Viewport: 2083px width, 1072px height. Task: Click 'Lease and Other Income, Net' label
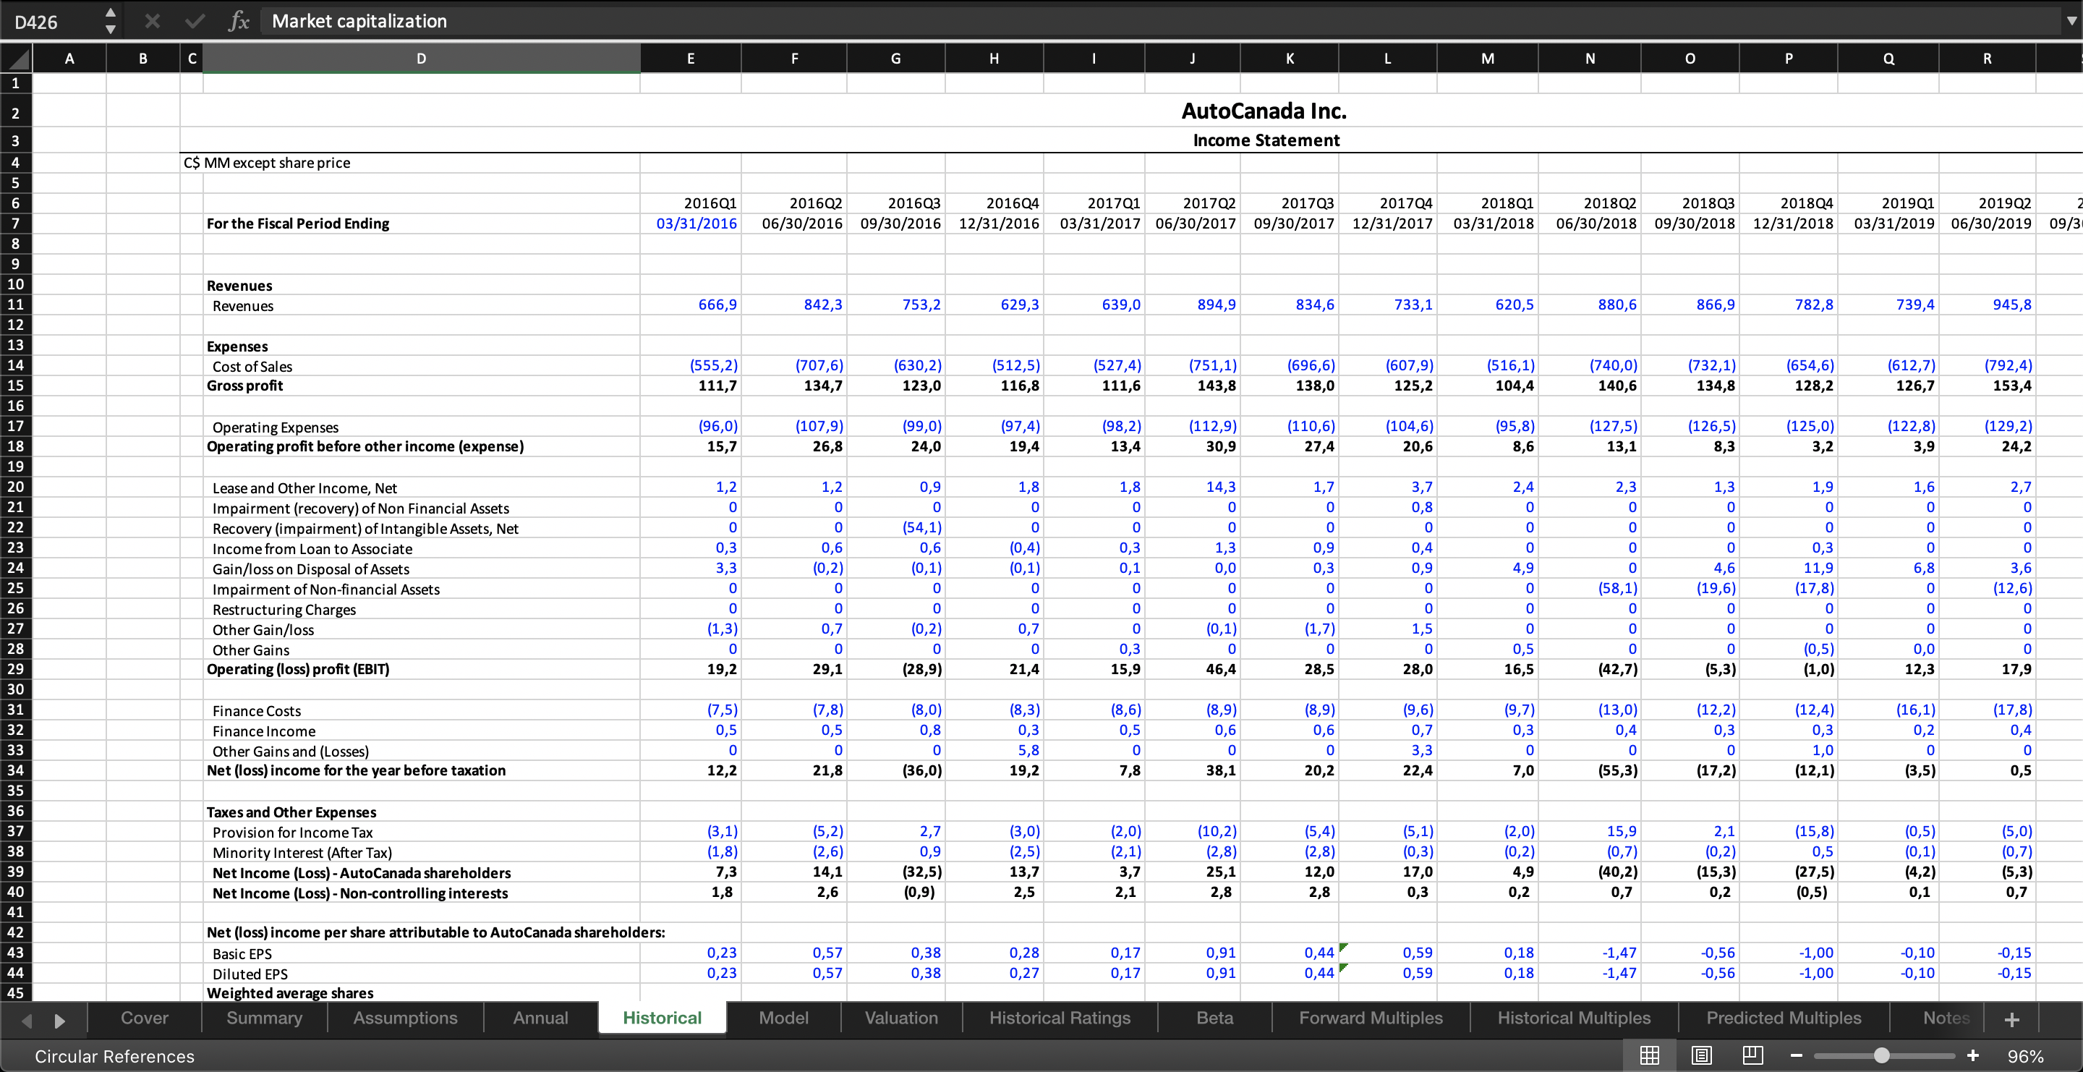304,488
